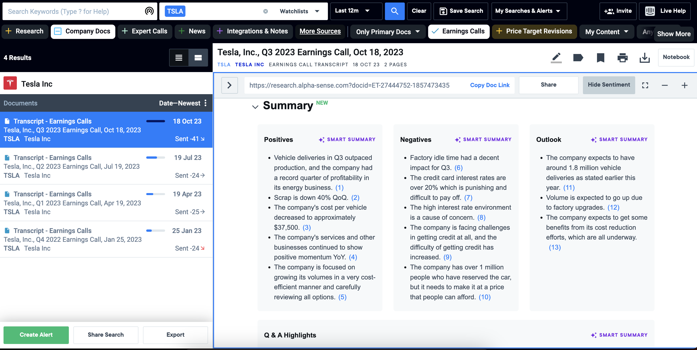The image size is (697, 350).
Task: Select the compact list view icon
Action: [179, 57]
